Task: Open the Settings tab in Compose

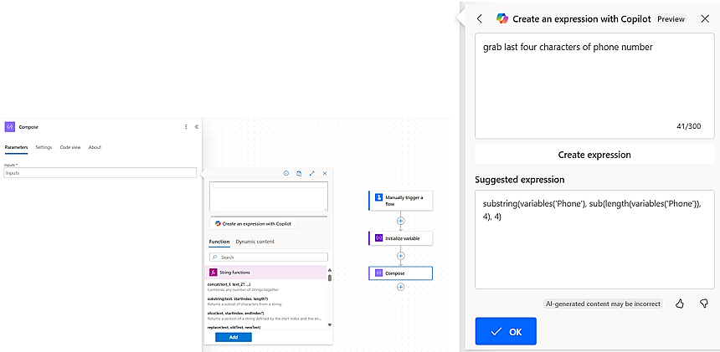Action: pos(44,147)
